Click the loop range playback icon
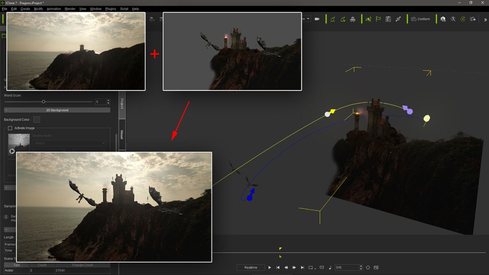Image resolution: width=489 pixels, height=275 pixels. (311, 268)
